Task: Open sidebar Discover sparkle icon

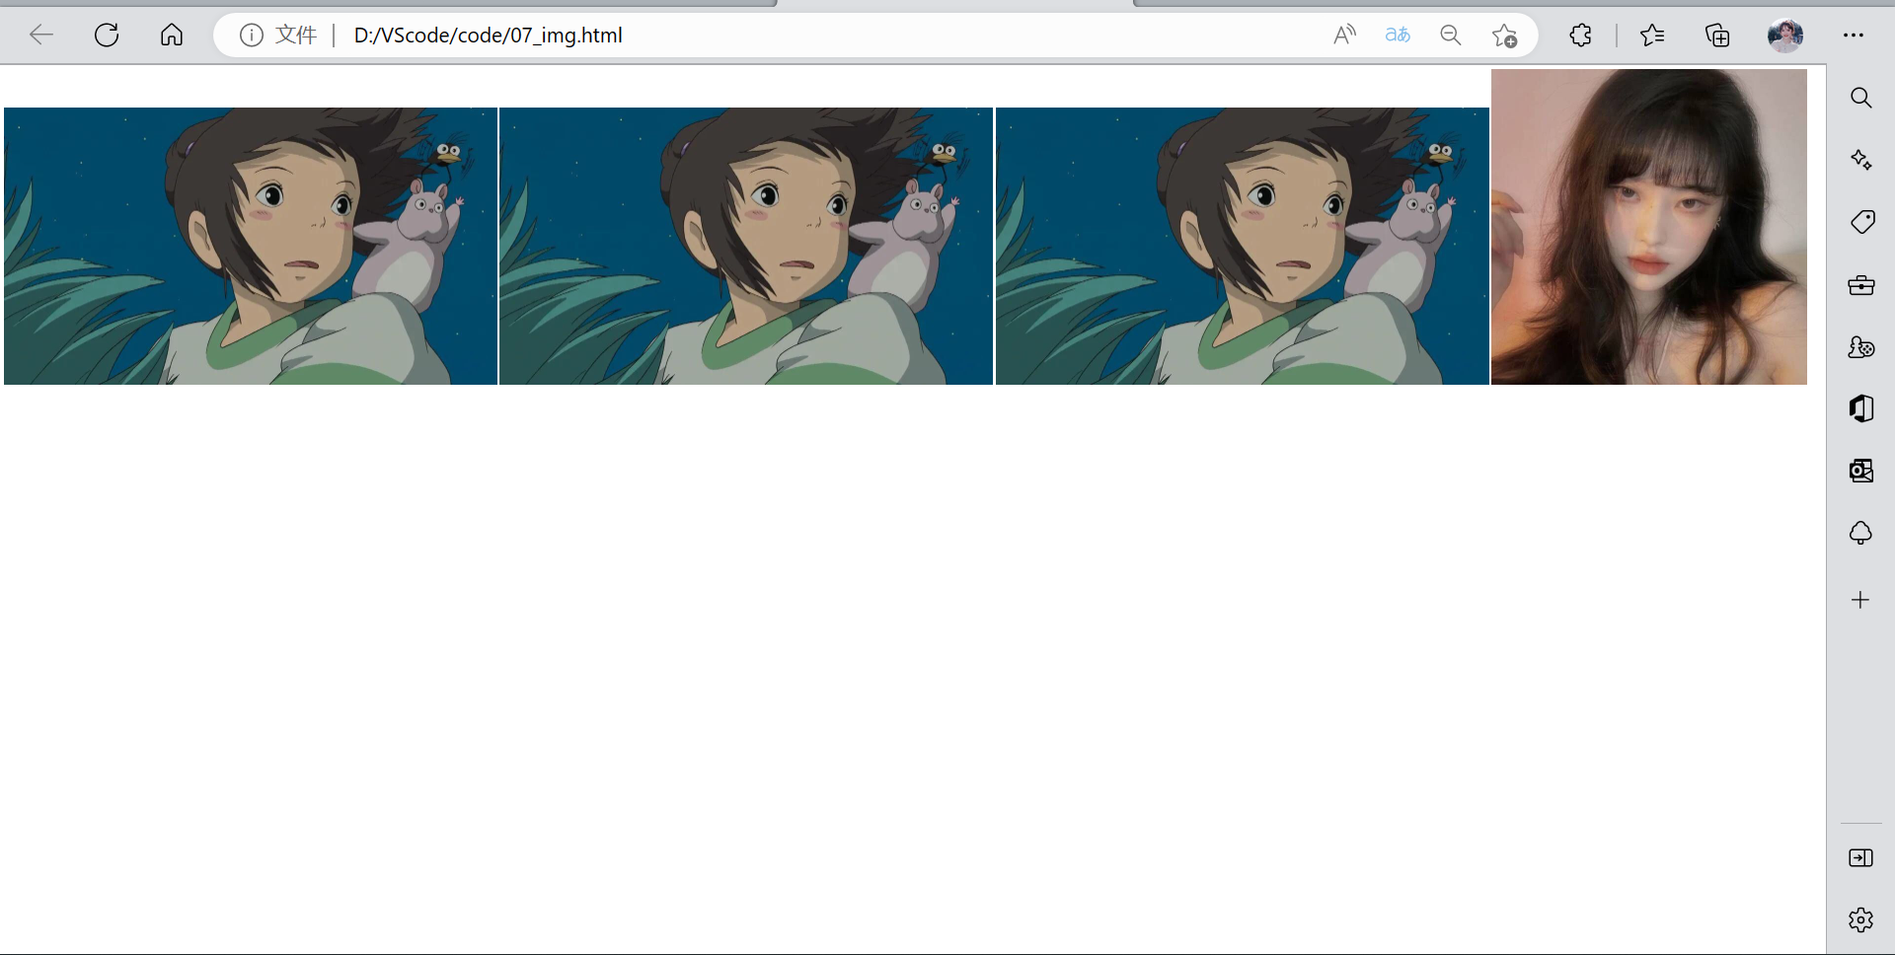Action: (1860, 160)
